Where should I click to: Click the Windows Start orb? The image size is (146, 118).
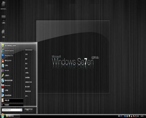pyautogui.click(x=2, y=116)
